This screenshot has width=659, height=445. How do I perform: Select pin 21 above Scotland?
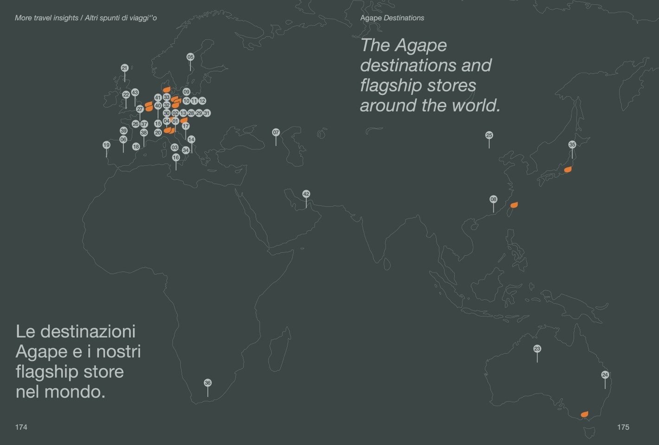124,68
